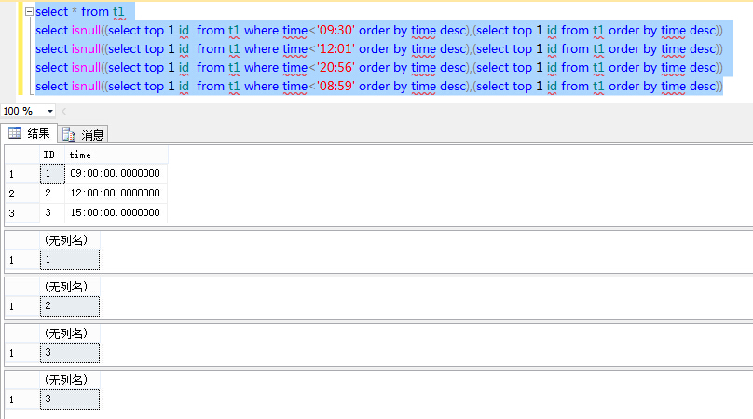Select the ID column header
Viewport: 753px width, 419px height.
click(52, 155)
